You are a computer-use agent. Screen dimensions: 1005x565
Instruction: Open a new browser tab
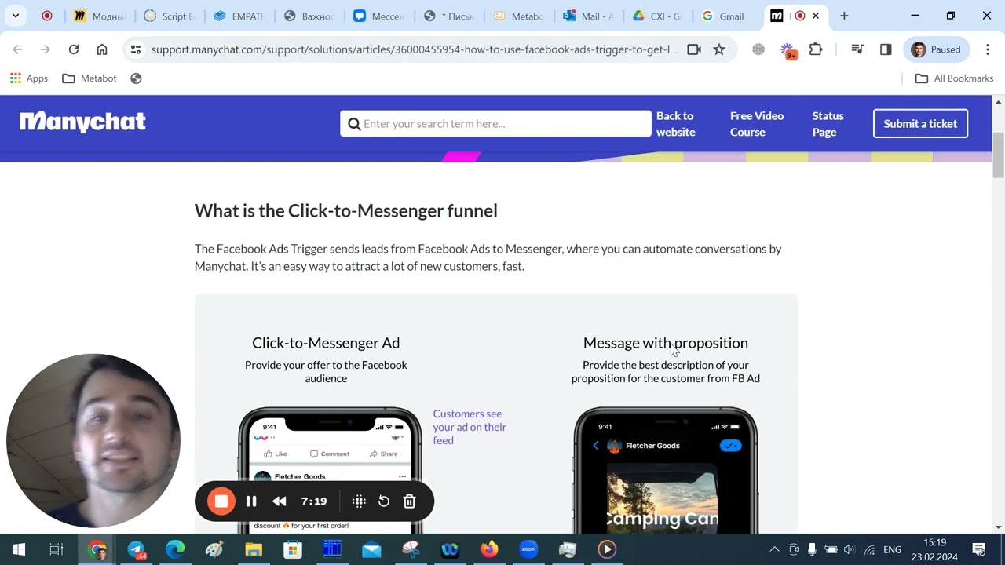coord(844,16)
